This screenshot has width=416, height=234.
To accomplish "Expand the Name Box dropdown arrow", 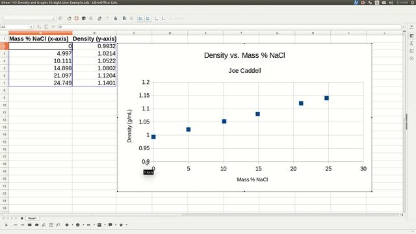I will pyautogui.click(x=31, y=27).
